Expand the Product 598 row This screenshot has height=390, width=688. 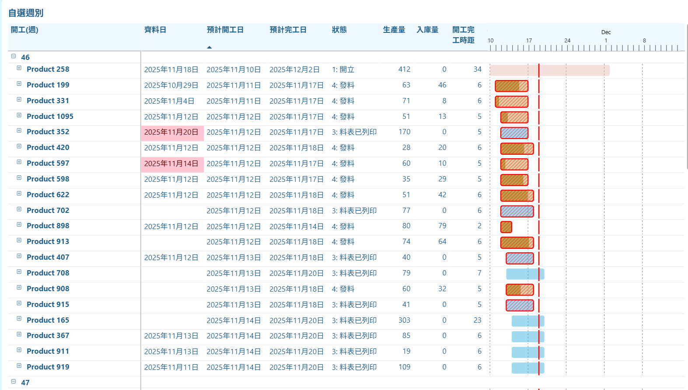[19, 178]
